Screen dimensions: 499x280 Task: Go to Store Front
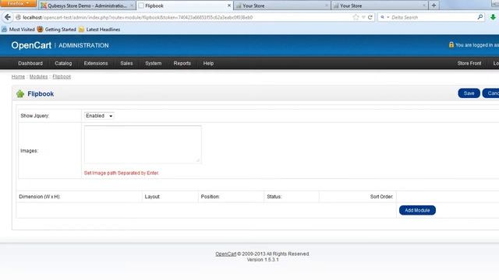(469, 63)
